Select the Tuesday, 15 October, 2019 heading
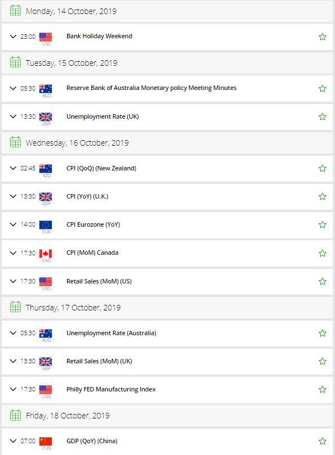 72,63
